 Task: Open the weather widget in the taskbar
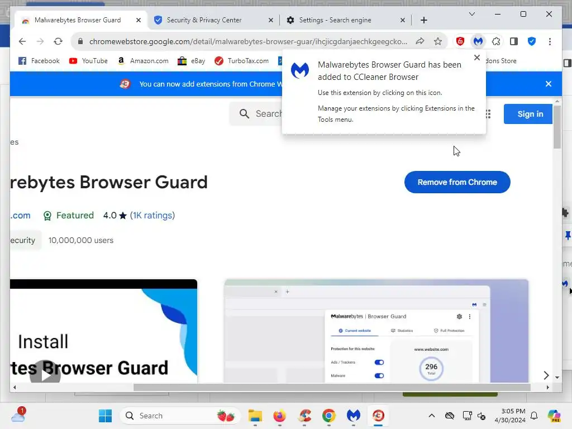pyautogui.click(x=18, y=415)
